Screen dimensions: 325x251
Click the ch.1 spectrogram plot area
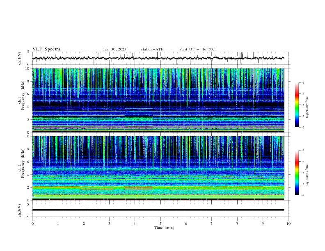pyautogui.click(x=158, y=100)
